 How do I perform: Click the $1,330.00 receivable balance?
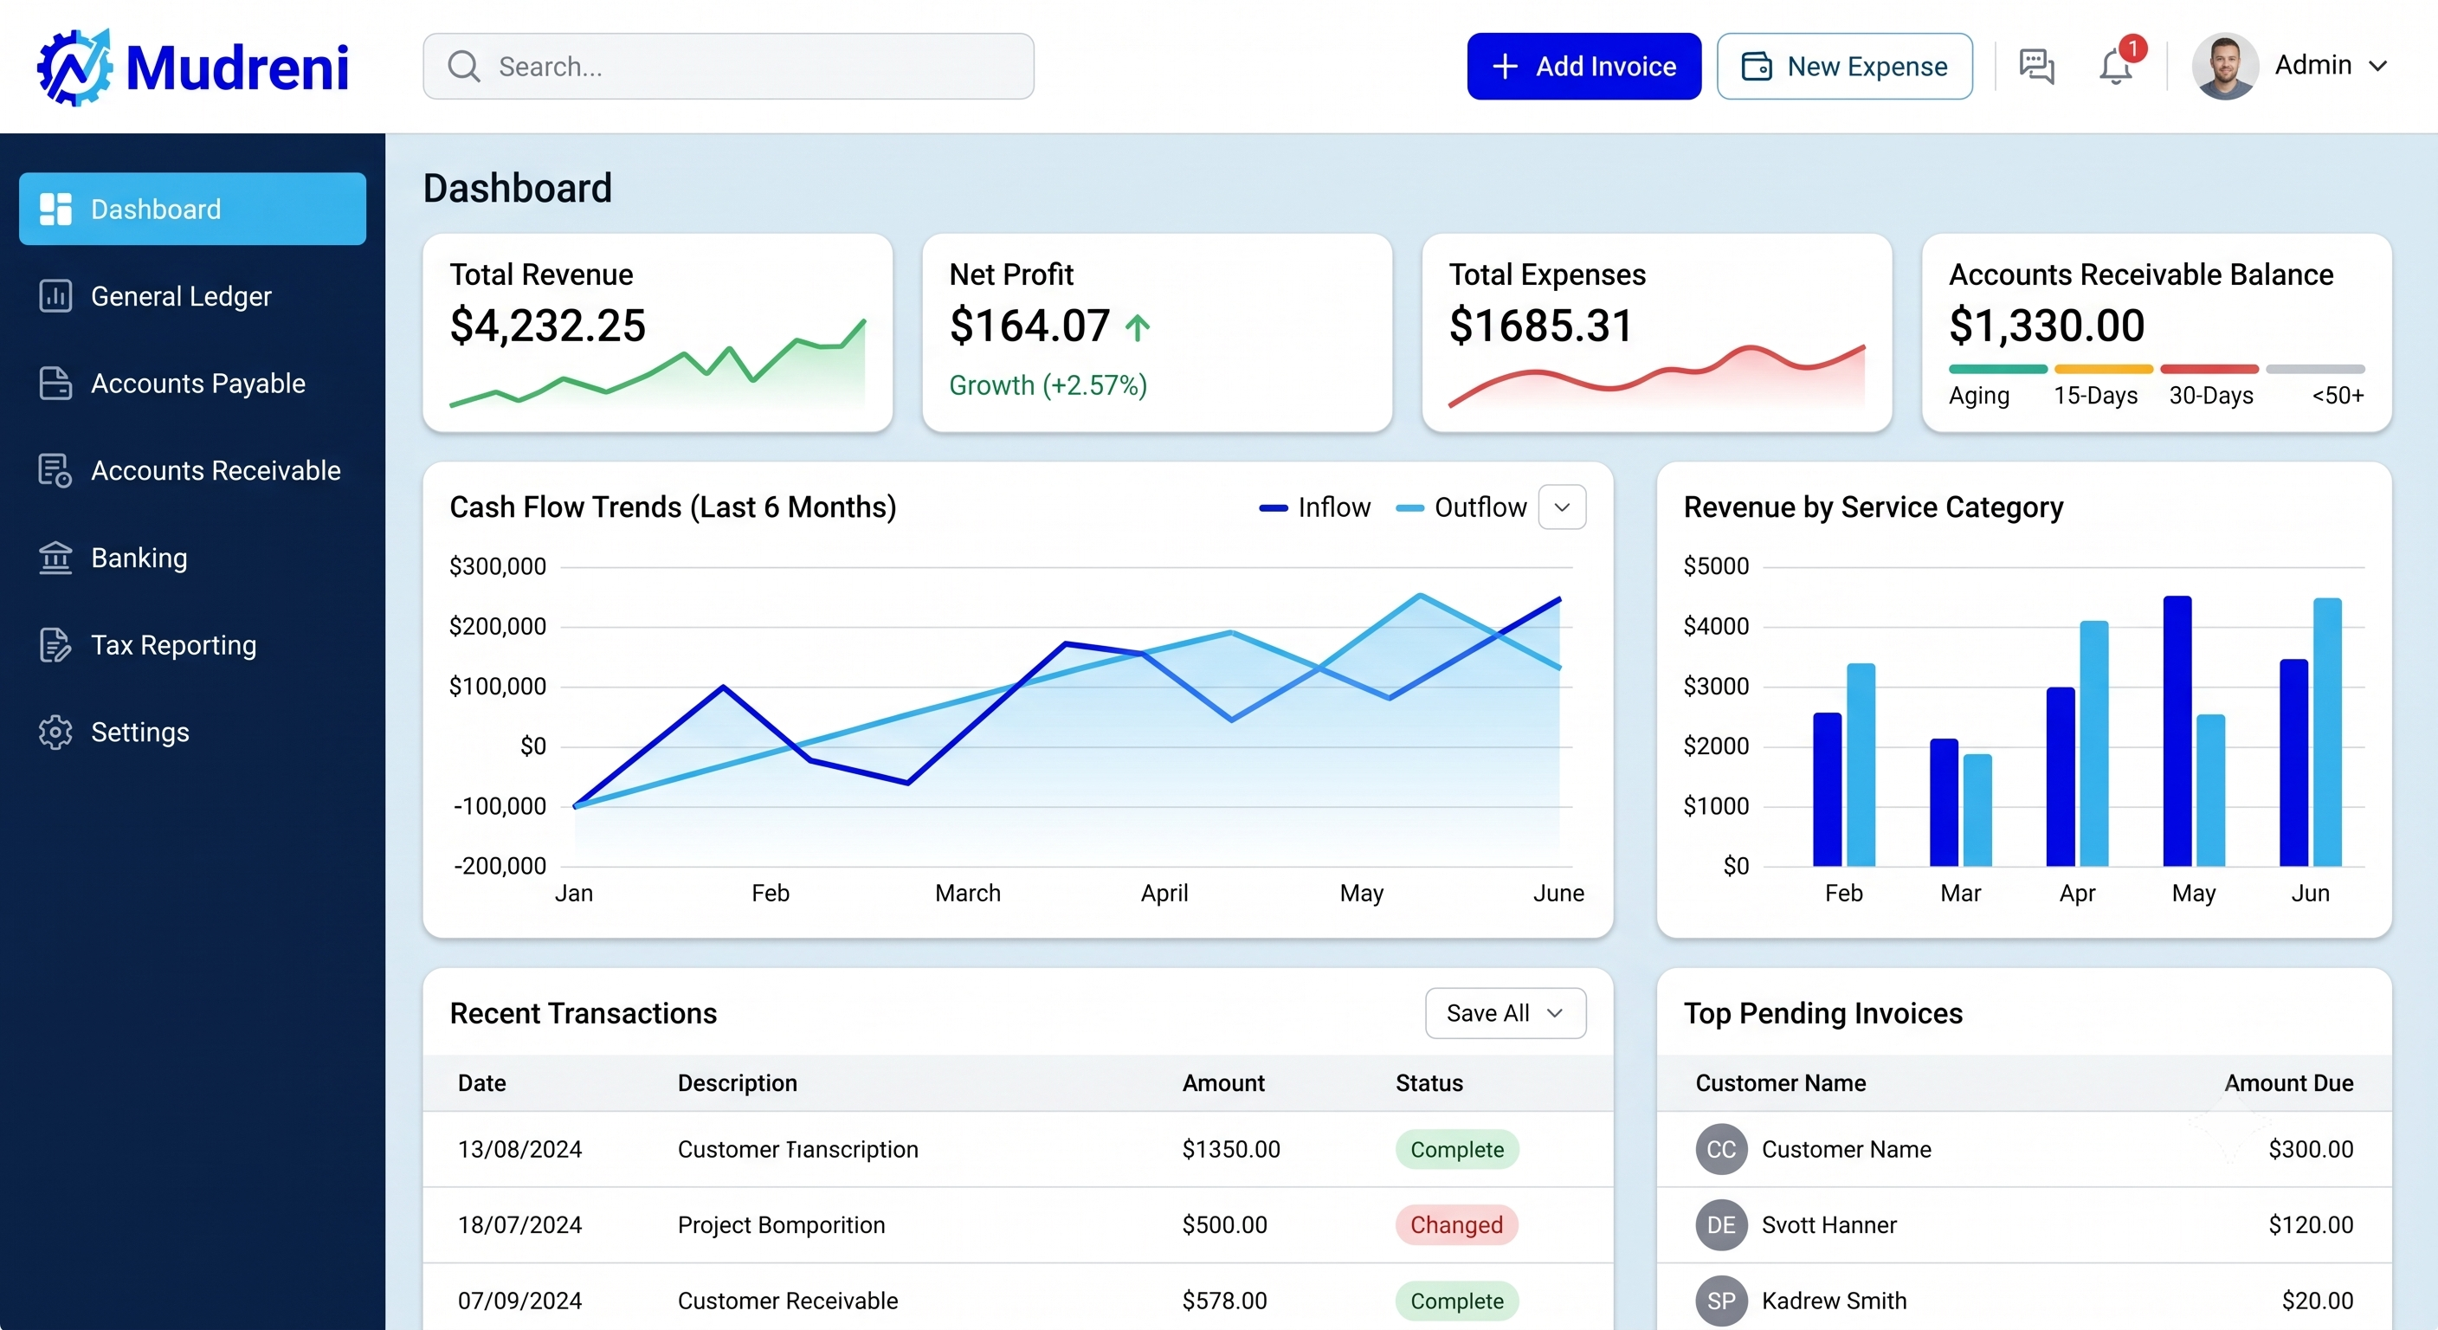2048,326
